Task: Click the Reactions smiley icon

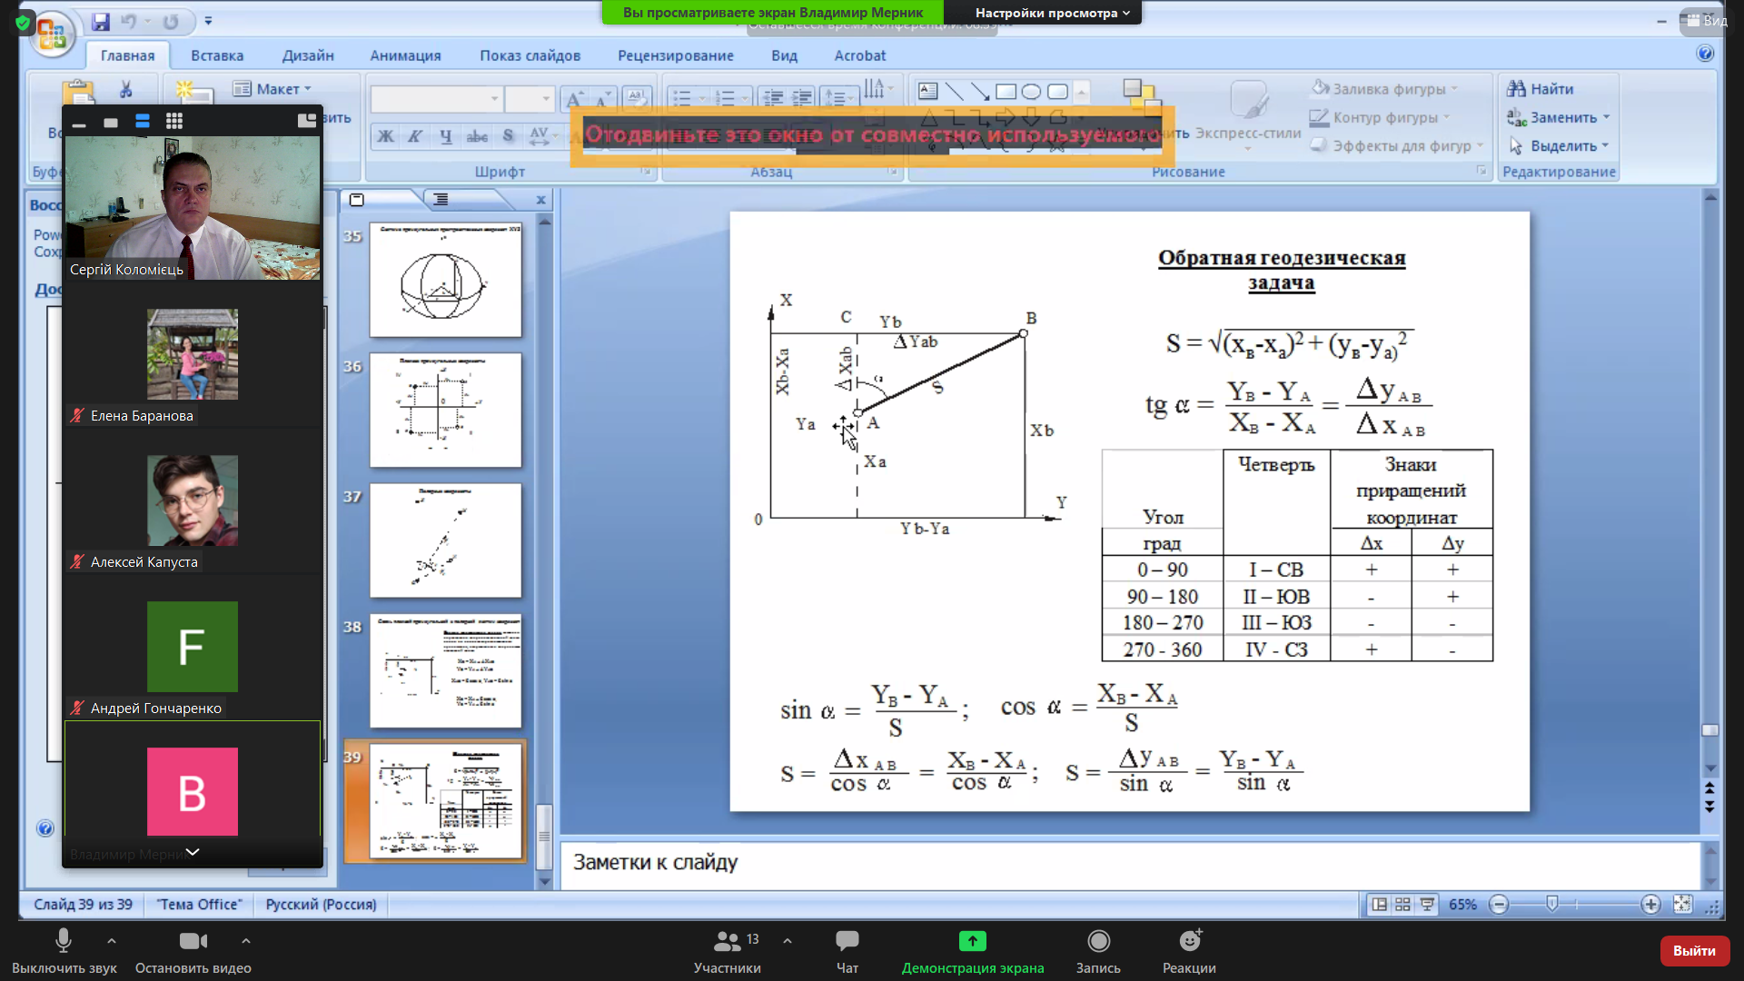Action: pyautogui.click(x=1189, y=941)
